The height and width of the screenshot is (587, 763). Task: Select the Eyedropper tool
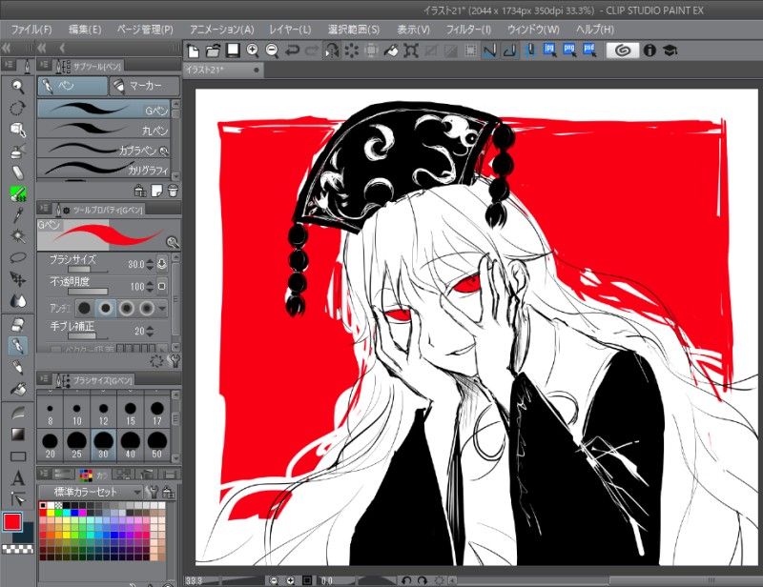[18, 214]
